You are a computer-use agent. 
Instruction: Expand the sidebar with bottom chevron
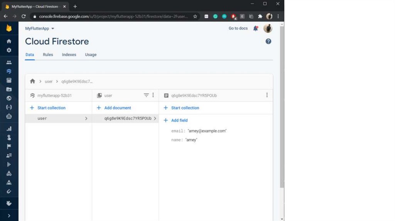[x=9, y=216]
